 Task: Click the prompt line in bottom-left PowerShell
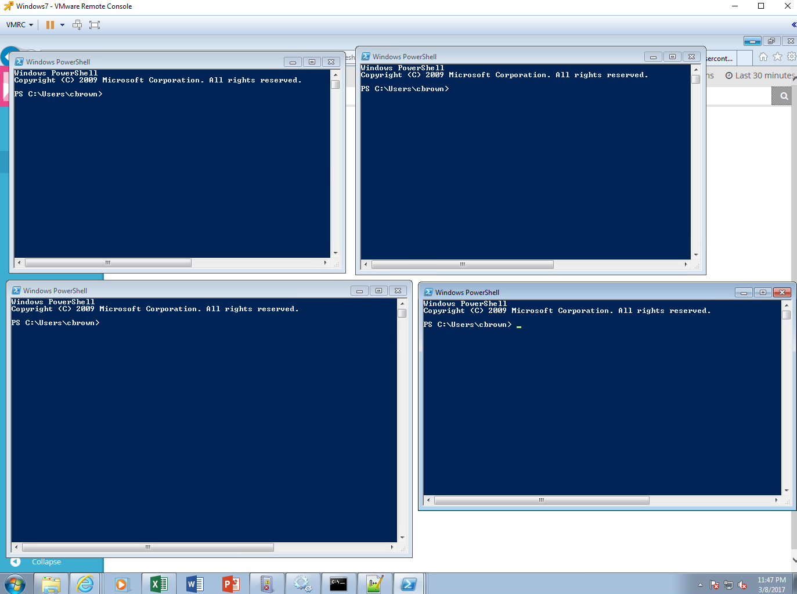[x=55, y=323]
